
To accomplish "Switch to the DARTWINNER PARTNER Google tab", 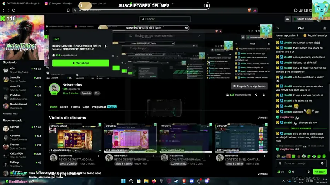I will coord(21,3).
